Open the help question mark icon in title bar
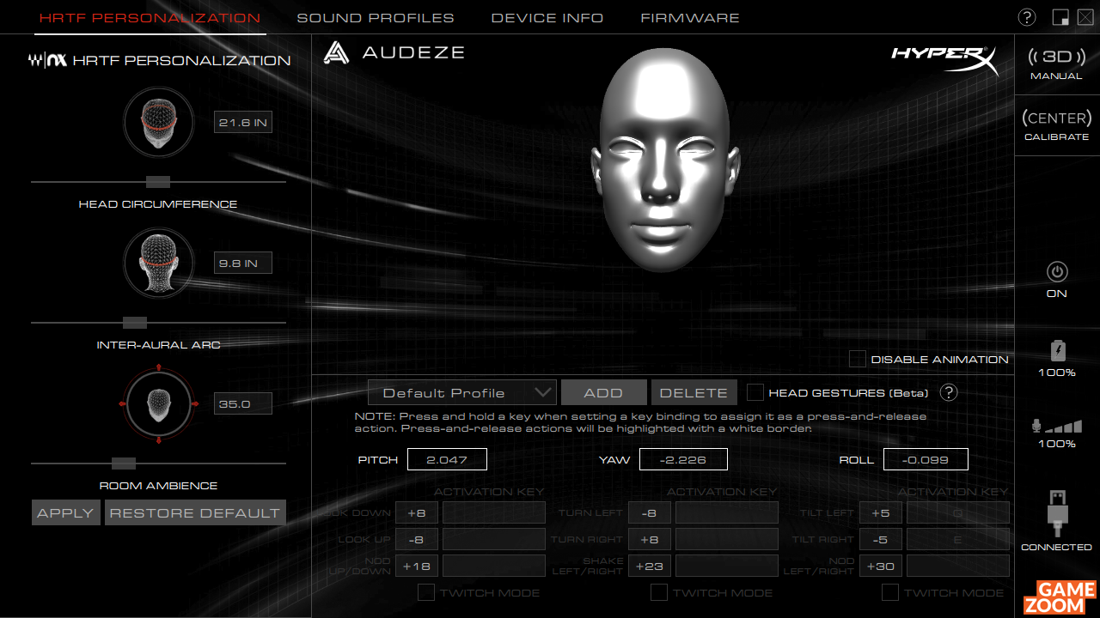The width and height of the screenshot is (1100, 618). (x=1027, y=17)
